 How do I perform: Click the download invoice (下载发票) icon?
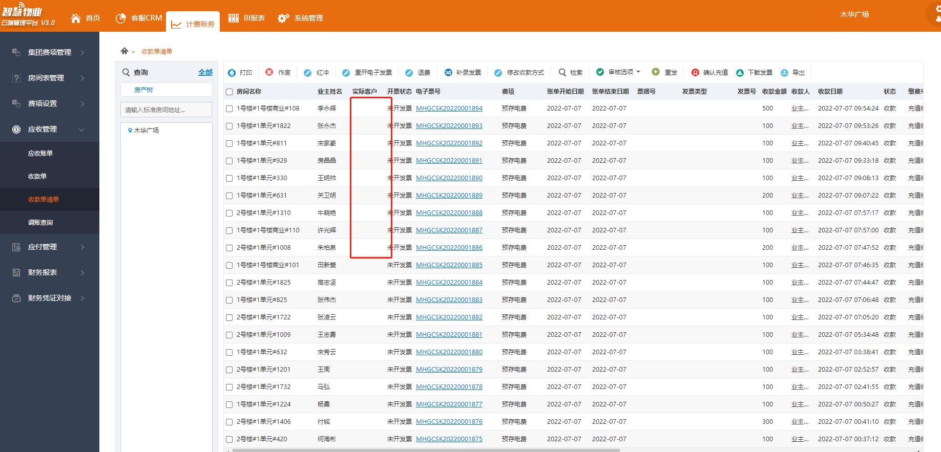coord(740,73)
